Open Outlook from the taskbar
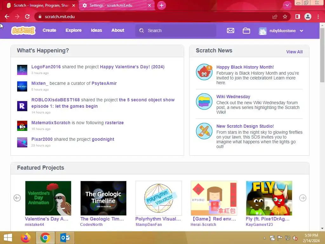This screenshot has height=244, width=325. tap(65, 238)
